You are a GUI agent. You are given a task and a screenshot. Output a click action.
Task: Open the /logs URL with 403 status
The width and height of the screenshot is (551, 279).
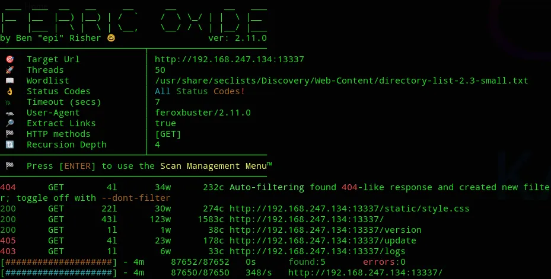pos(317,251)
